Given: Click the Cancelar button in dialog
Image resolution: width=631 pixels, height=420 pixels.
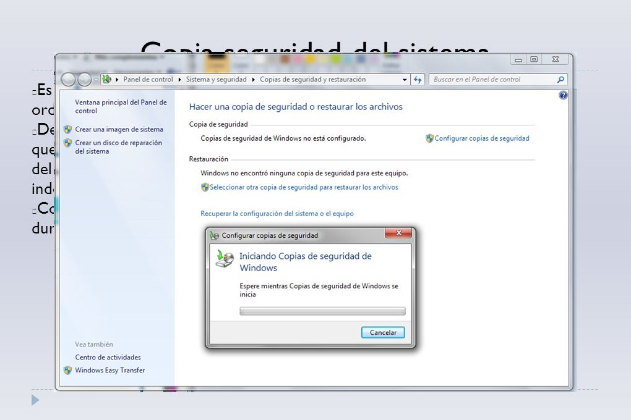Looking at the screenshot, I should coord(383,333).
